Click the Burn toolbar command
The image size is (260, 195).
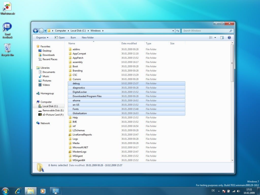pyautogui.click(x=73, y=38)
